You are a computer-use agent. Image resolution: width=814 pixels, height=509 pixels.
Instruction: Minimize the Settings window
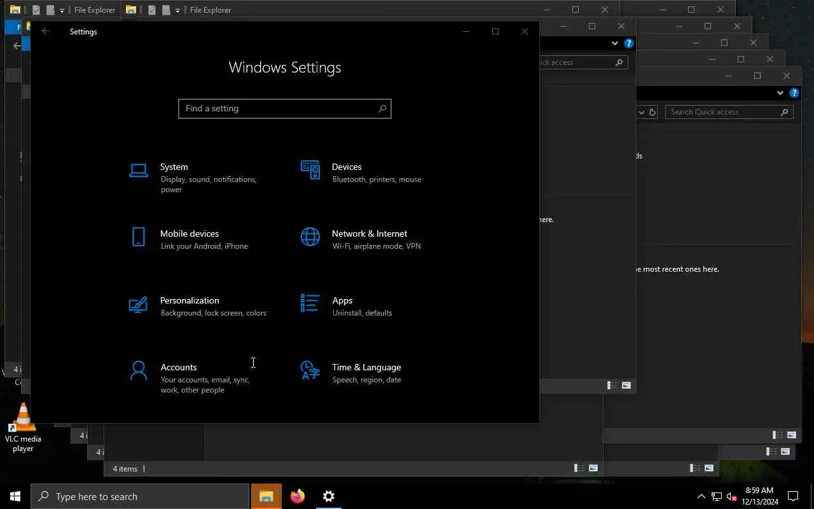[x=466, y=31]
